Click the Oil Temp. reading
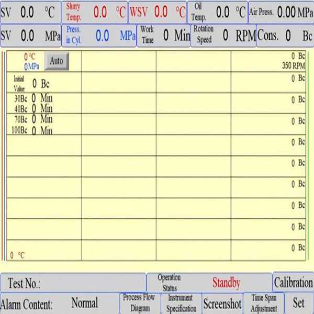314x314 pixels. tap(223, 12)
